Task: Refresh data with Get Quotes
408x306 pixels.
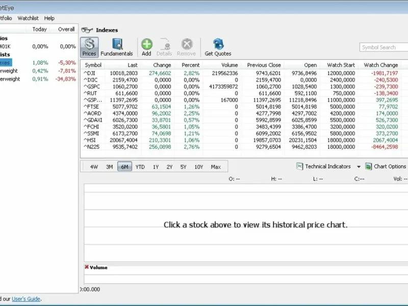Action: click(218, 47)
